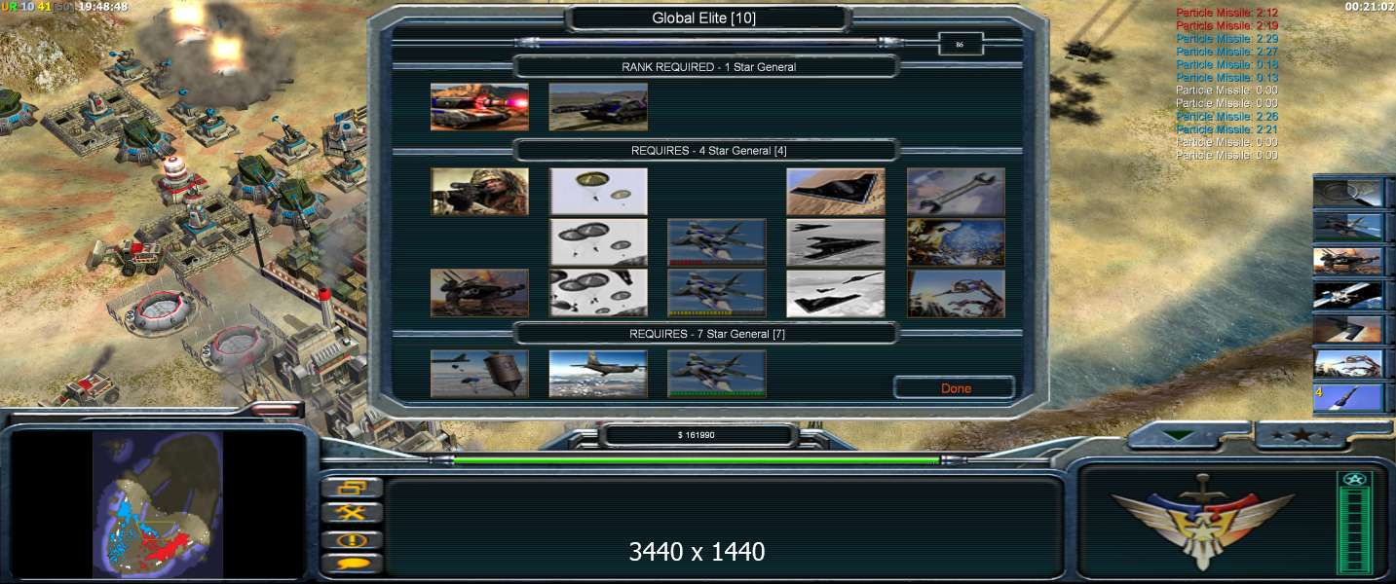Image resolution: width=1396 pixels, height=584 pixels.
Task: Activate the magnifier scan shortcut in sidebar
Action: 1348,192
